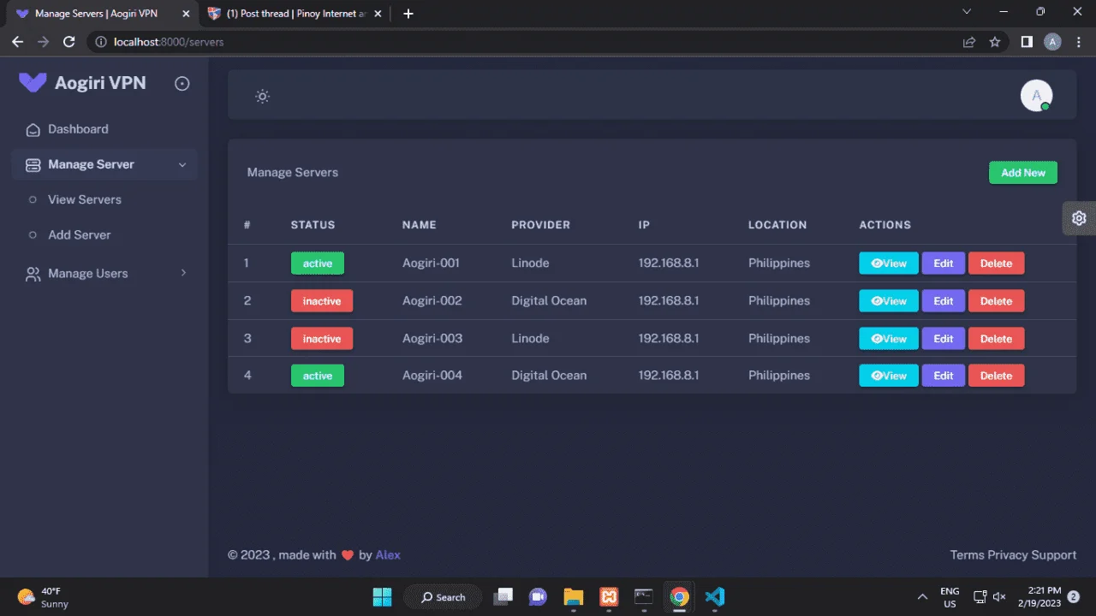Open the Terms footer link
The height and width of the screenshot is (616, 1096).
pyautogui.click(x=968, y=554)
